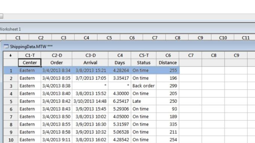Click the Status column name cell
Screen dimensions: 255x143
144,63
